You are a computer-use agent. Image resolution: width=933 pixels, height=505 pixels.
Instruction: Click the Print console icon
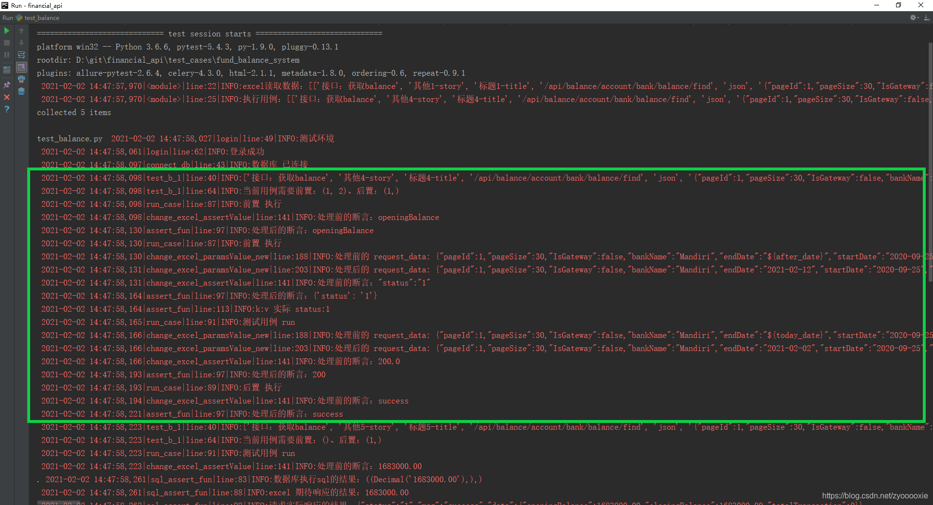(21, 79)
